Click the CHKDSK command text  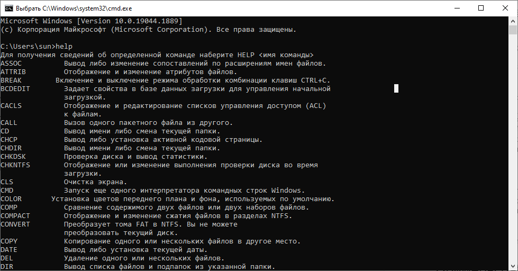coord(13,157)
